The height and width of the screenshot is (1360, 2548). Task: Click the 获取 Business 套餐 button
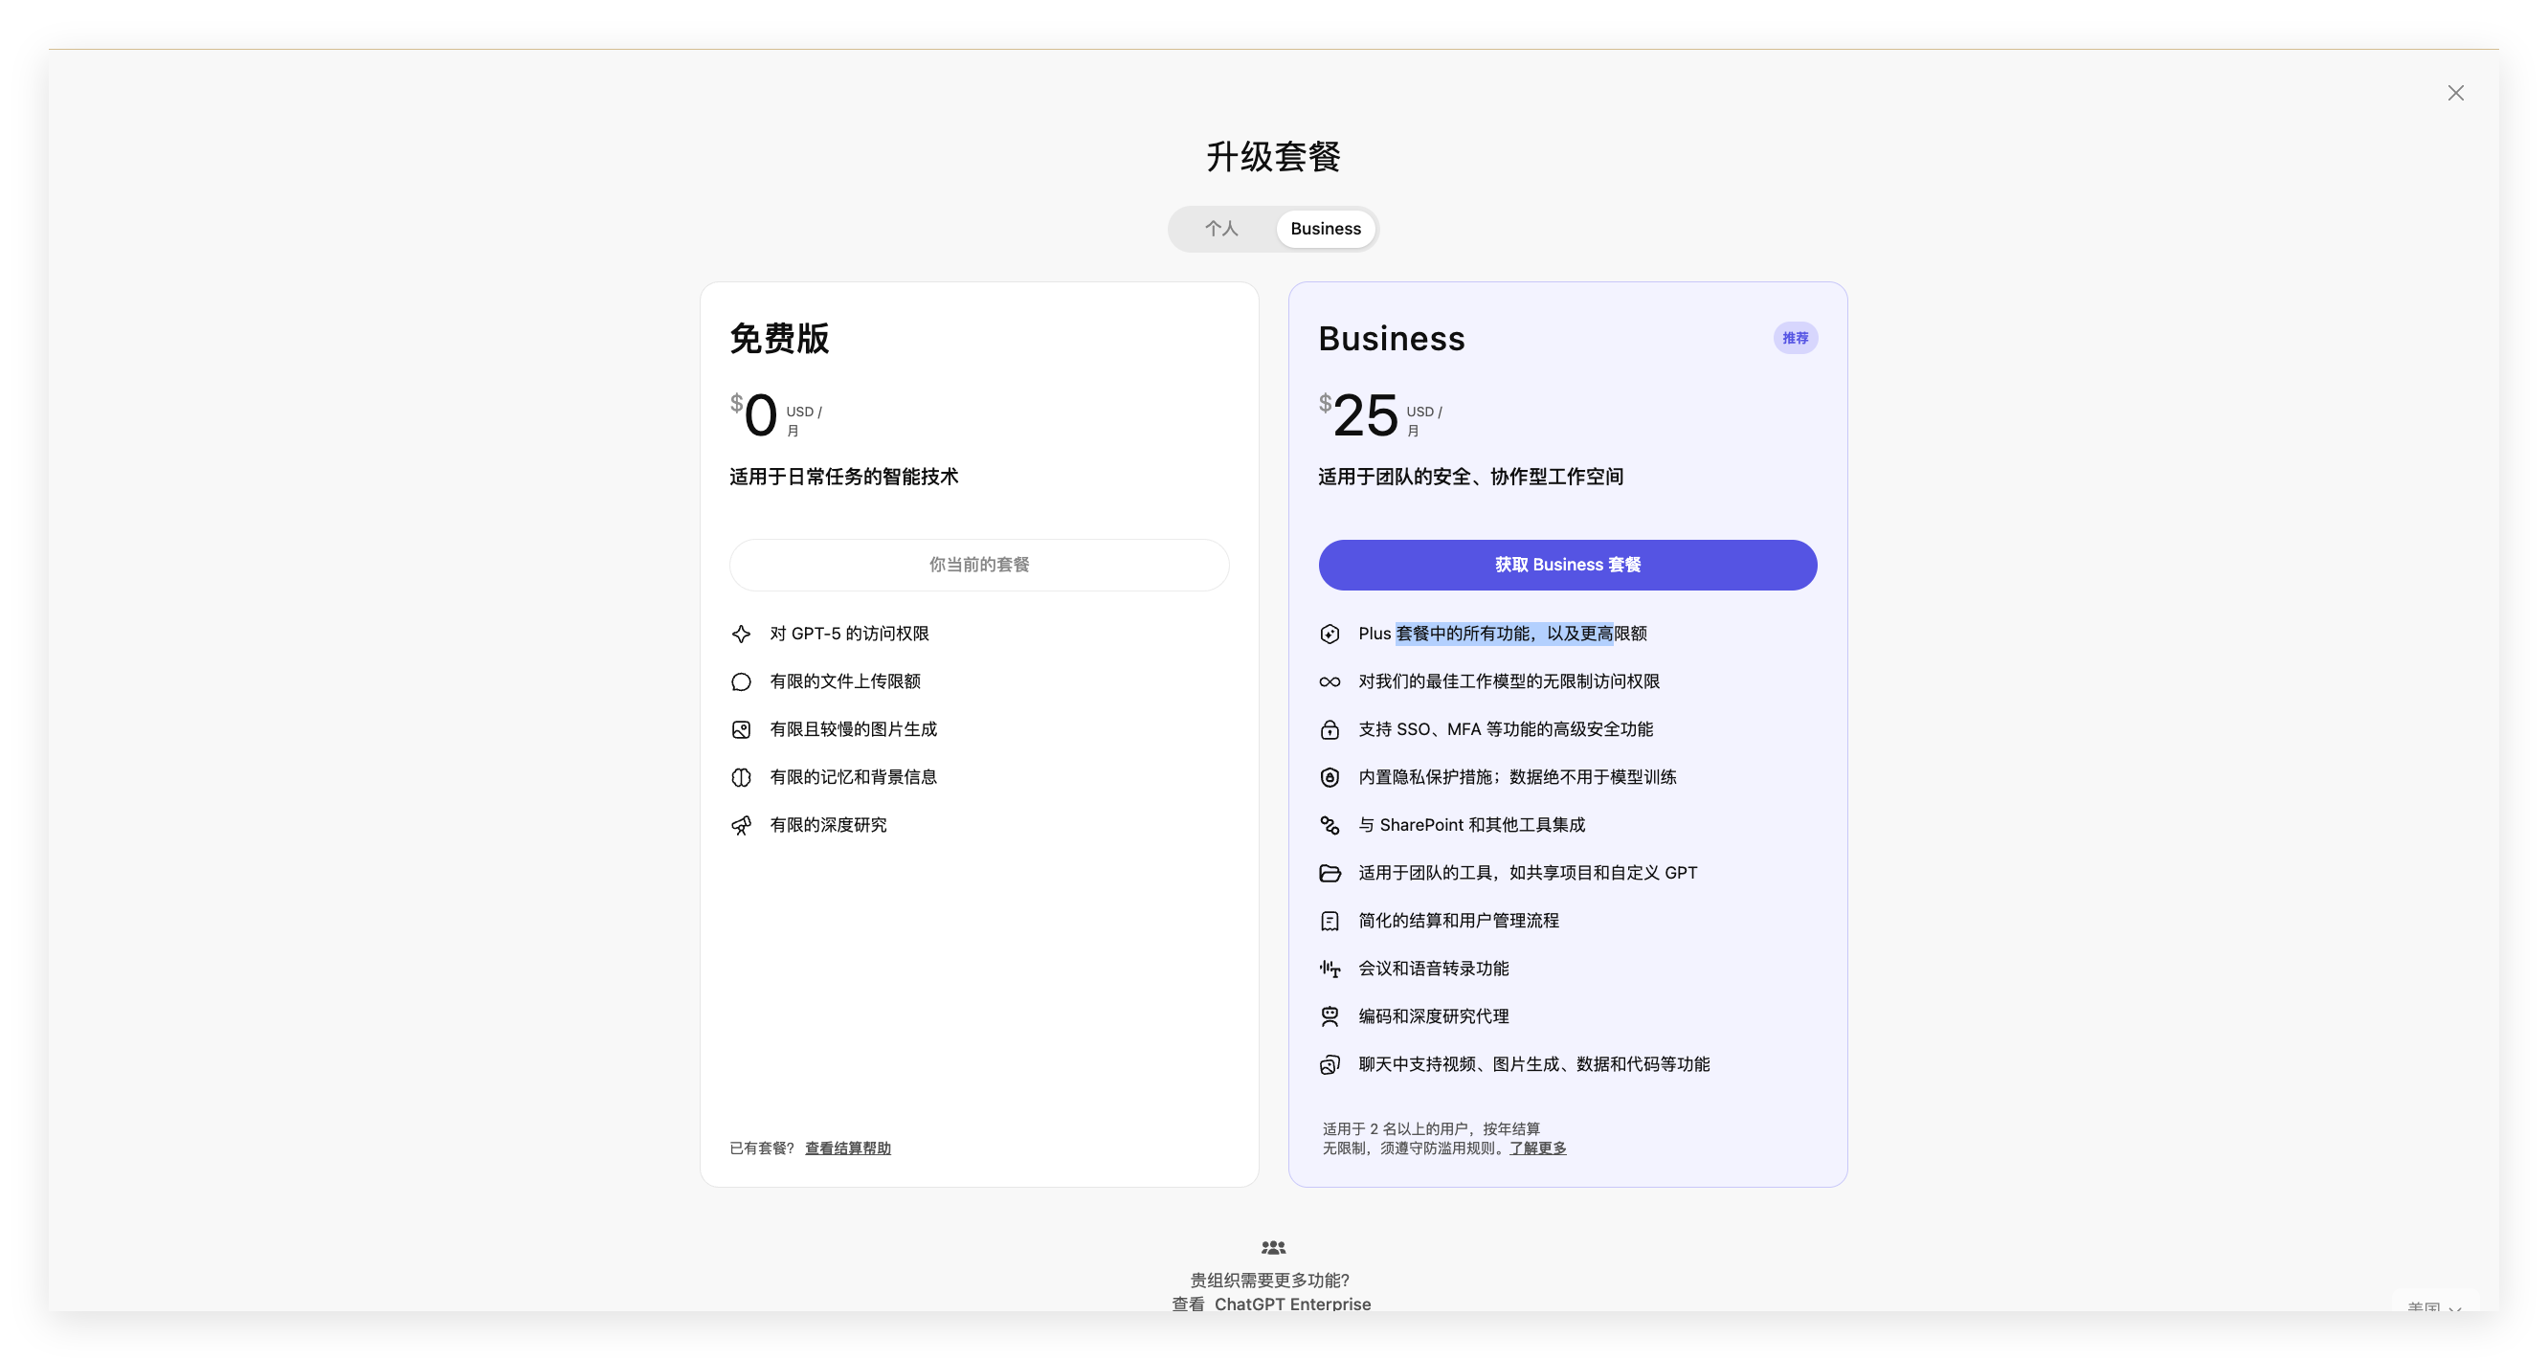[1567, 565]
